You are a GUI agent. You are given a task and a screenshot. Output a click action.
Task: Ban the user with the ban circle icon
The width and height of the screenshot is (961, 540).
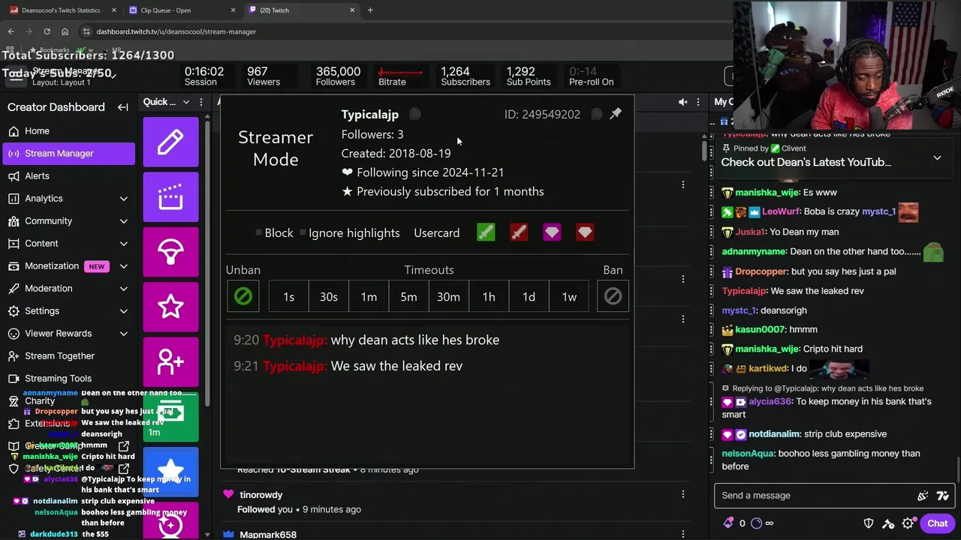[613, 296]
